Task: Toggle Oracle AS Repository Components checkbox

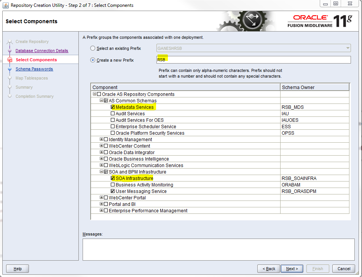Action: point(99,94)
